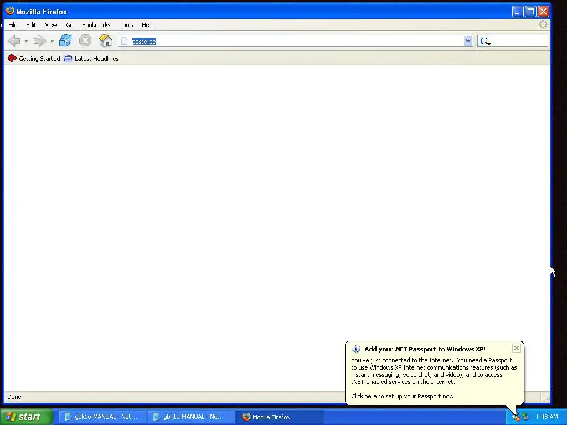567x425 pixels.
Task: Open the Forward history dropdown arrow
Action: 52,41
